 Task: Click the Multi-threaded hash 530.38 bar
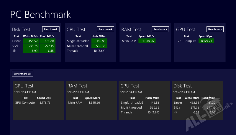pyautogui.click(x=99, y=46)
